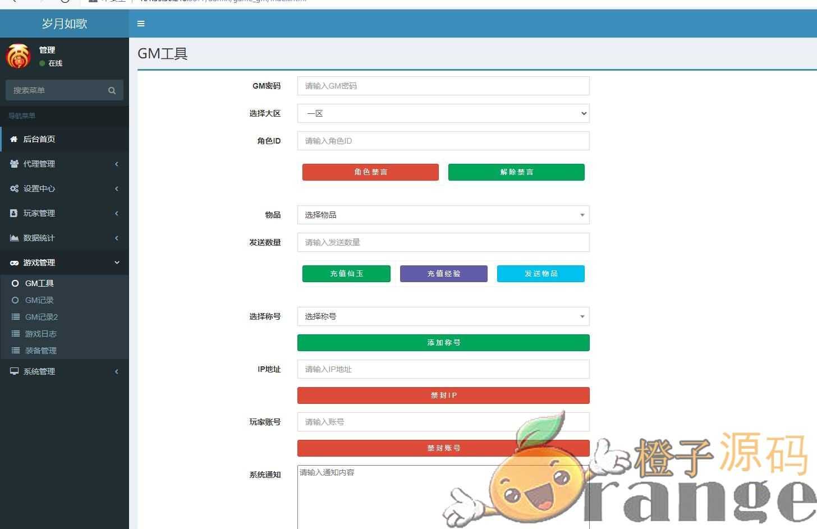Click the search magnifier icon in sidebar
Viewport: 817px width, 529px height.
[112, 90]
